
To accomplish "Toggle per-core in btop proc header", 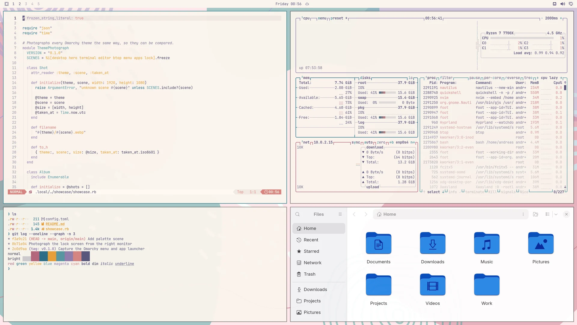I will [493, 78].
